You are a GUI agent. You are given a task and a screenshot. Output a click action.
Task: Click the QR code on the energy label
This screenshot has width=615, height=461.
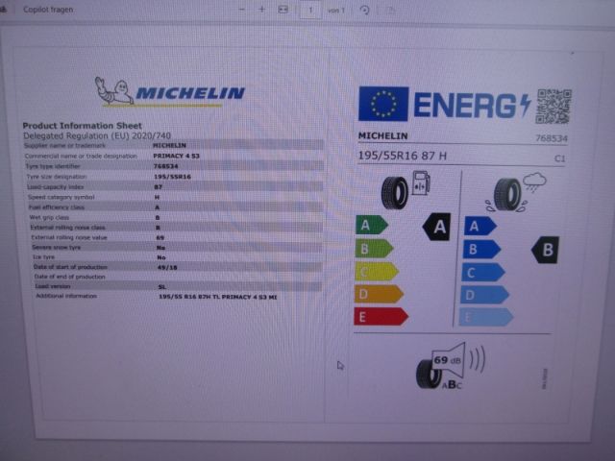pos(553,105)
